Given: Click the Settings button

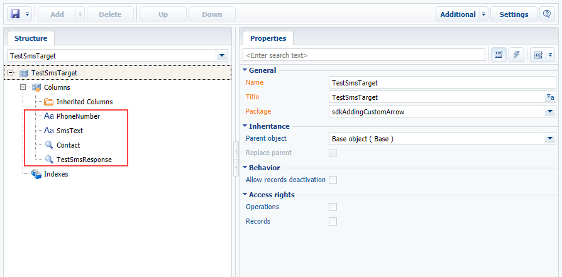Looking at the screenshot, I should pyautogui.click(x=514, y=14).
